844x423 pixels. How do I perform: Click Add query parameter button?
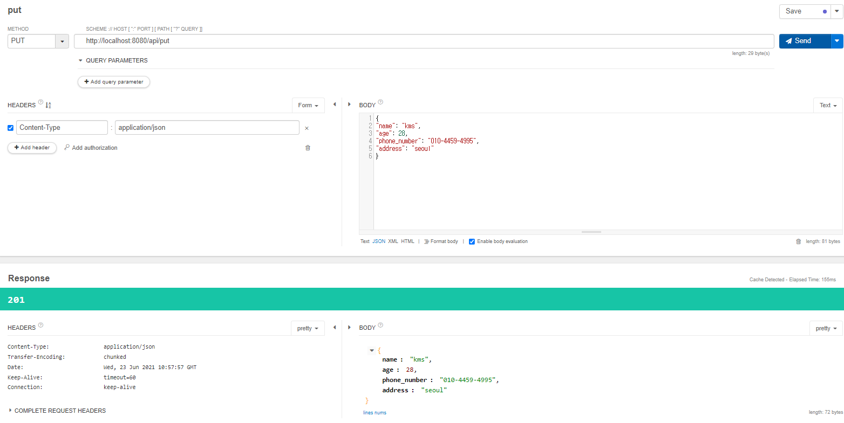pos(114,82)
